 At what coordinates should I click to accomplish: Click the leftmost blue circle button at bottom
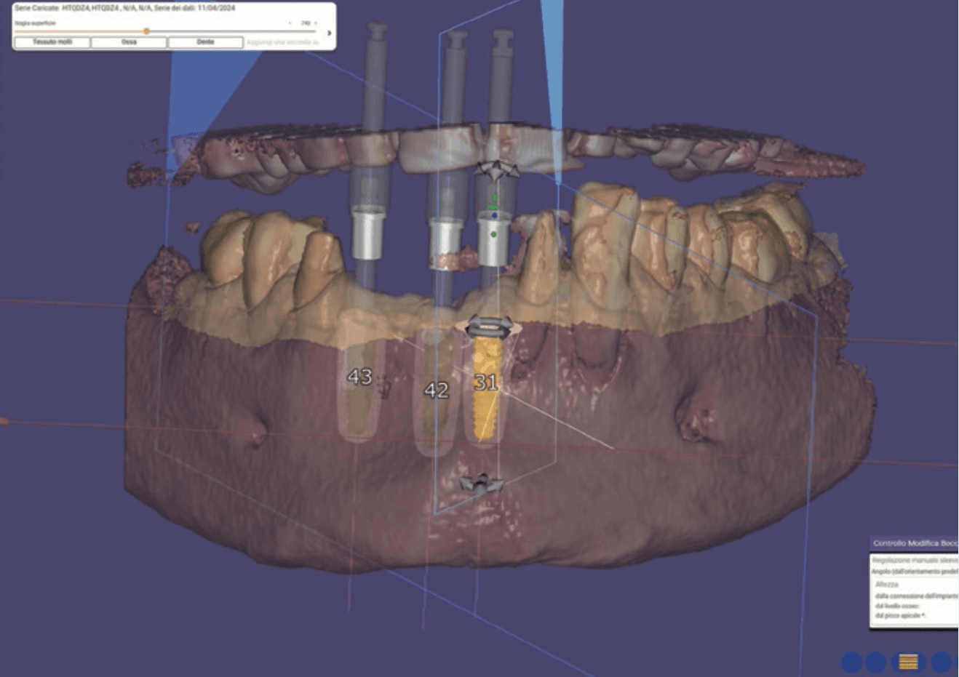[x=852, y=662]
